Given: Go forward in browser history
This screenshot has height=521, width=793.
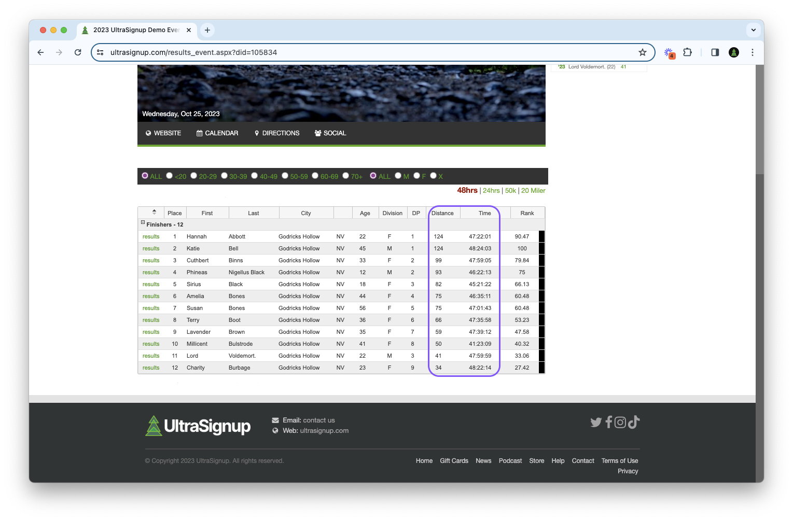Looking at the screenshot, I should [x=59, y=52].
